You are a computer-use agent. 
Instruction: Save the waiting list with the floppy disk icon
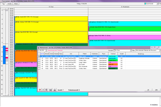point(50,90)
